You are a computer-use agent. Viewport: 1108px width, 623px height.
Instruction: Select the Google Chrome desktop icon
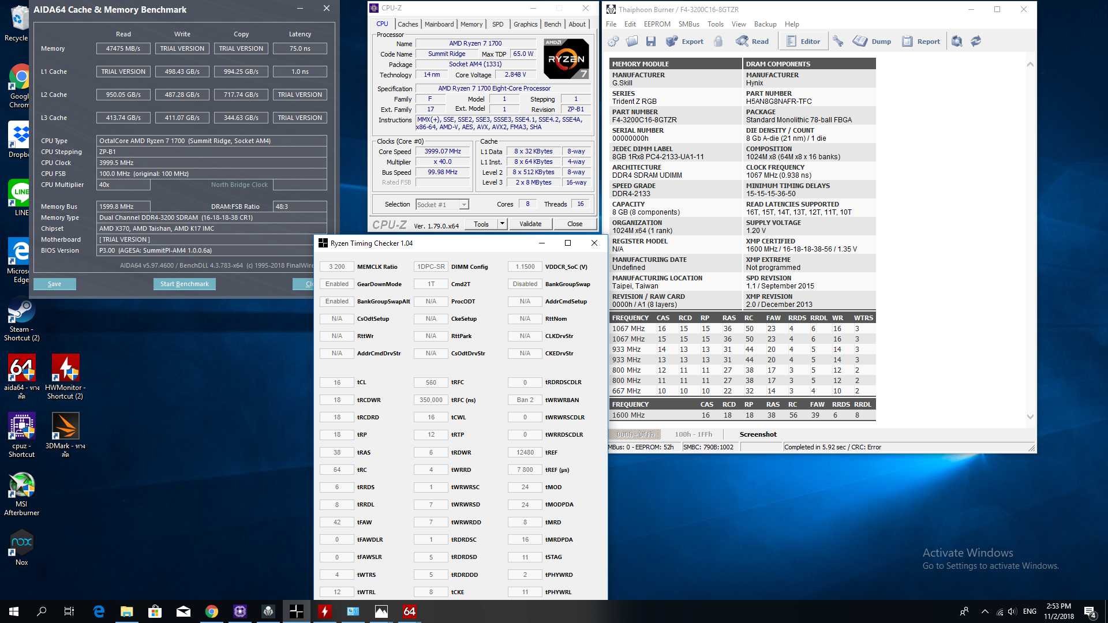(20, 85)
